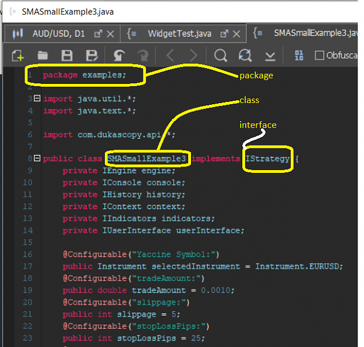Click the compile binary-digits icon
The width and height of the screenshot is (364, 347).
299,56
